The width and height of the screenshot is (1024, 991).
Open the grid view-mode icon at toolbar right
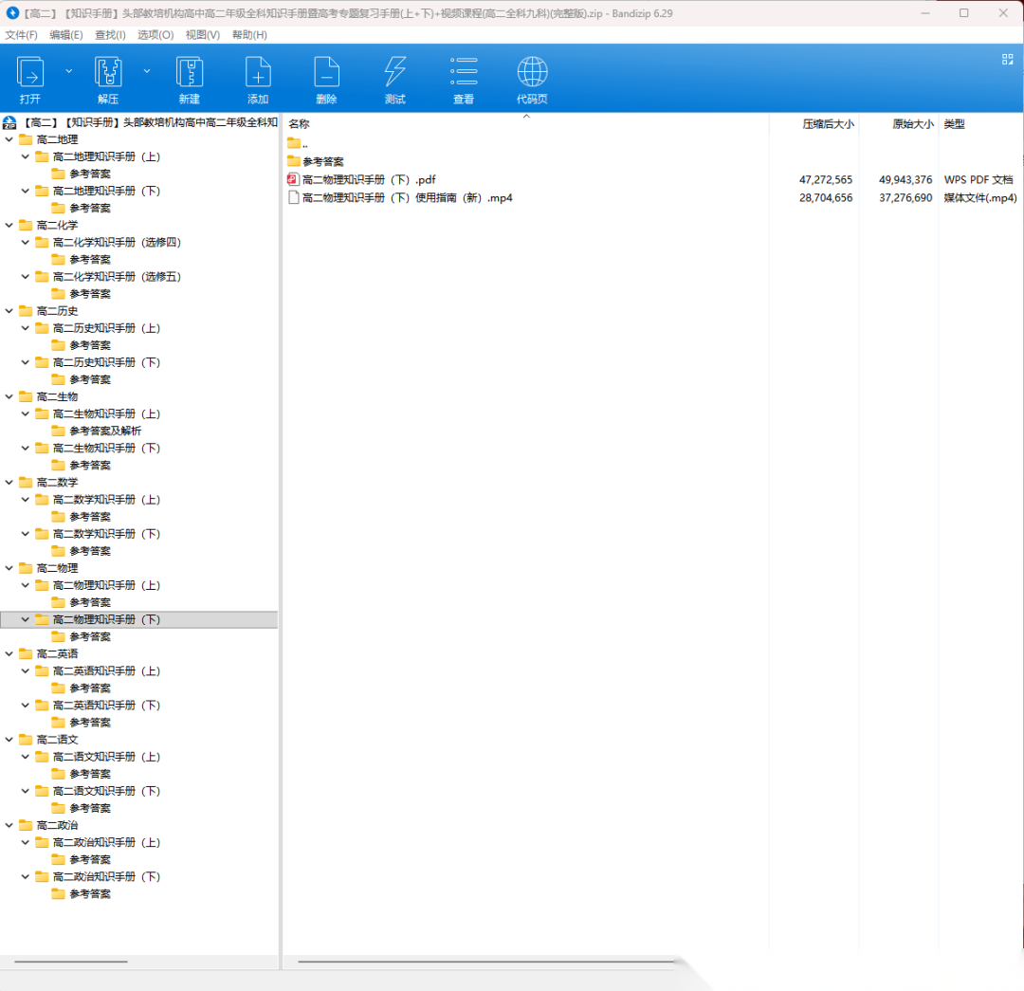pyautogui.click(x=1007, y=59)
